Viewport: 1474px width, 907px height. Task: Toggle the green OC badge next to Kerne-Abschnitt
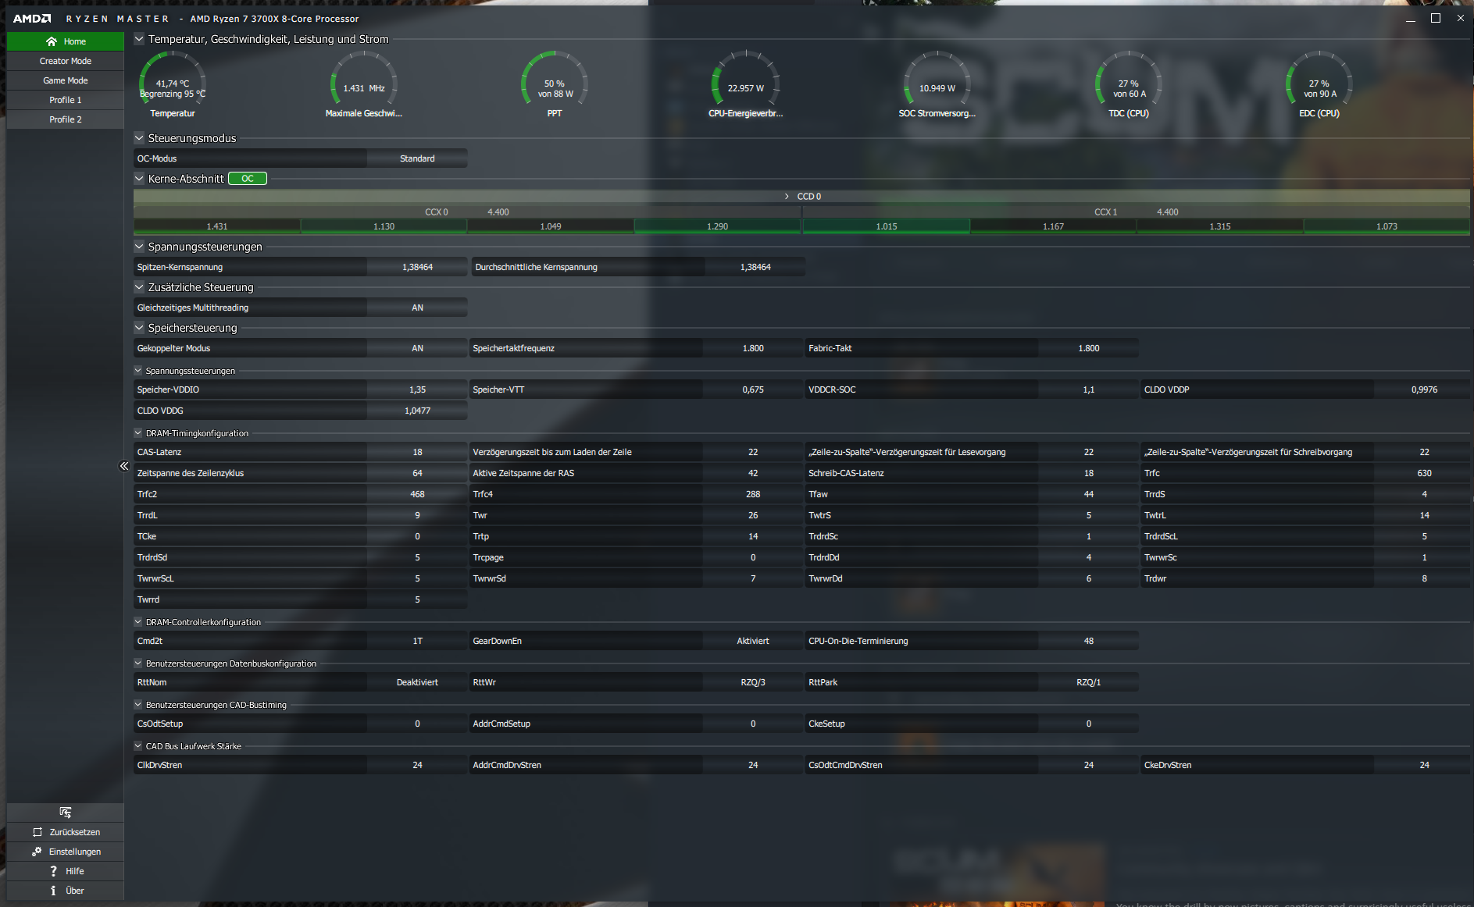[x=248, y=179]
